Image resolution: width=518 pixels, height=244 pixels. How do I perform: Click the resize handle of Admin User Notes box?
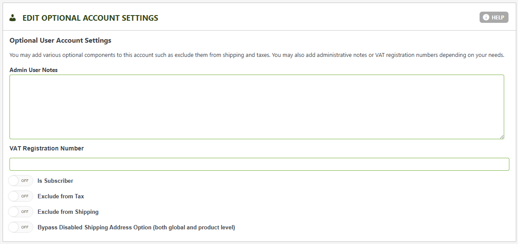pos(502,137)
